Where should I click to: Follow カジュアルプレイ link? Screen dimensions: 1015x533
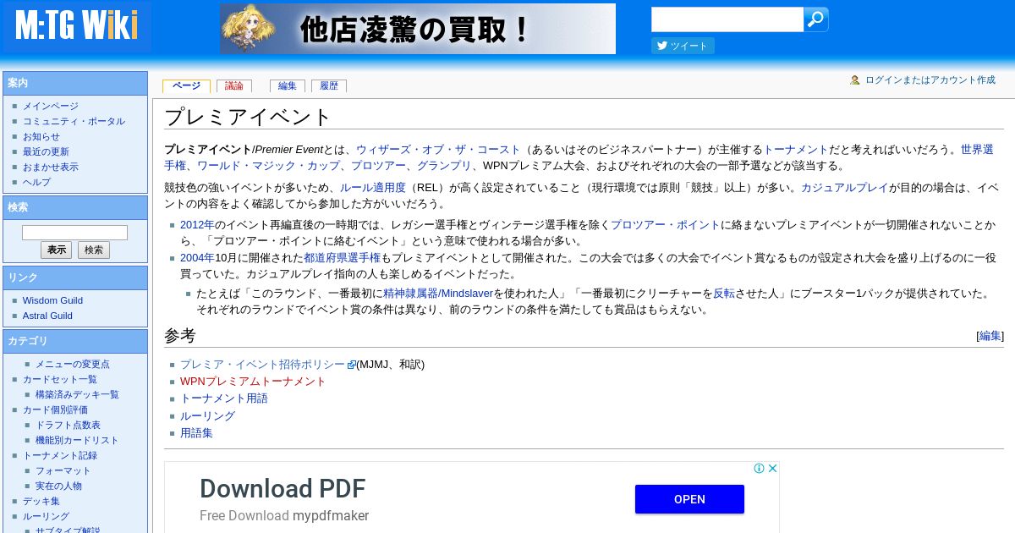(x=844, y=188)
